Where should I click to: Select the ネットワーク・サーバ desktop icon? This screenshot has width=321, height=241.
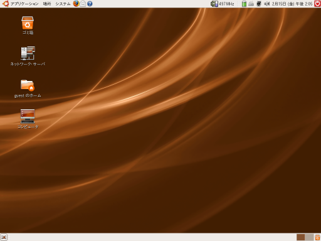click(x=28, y=56)
